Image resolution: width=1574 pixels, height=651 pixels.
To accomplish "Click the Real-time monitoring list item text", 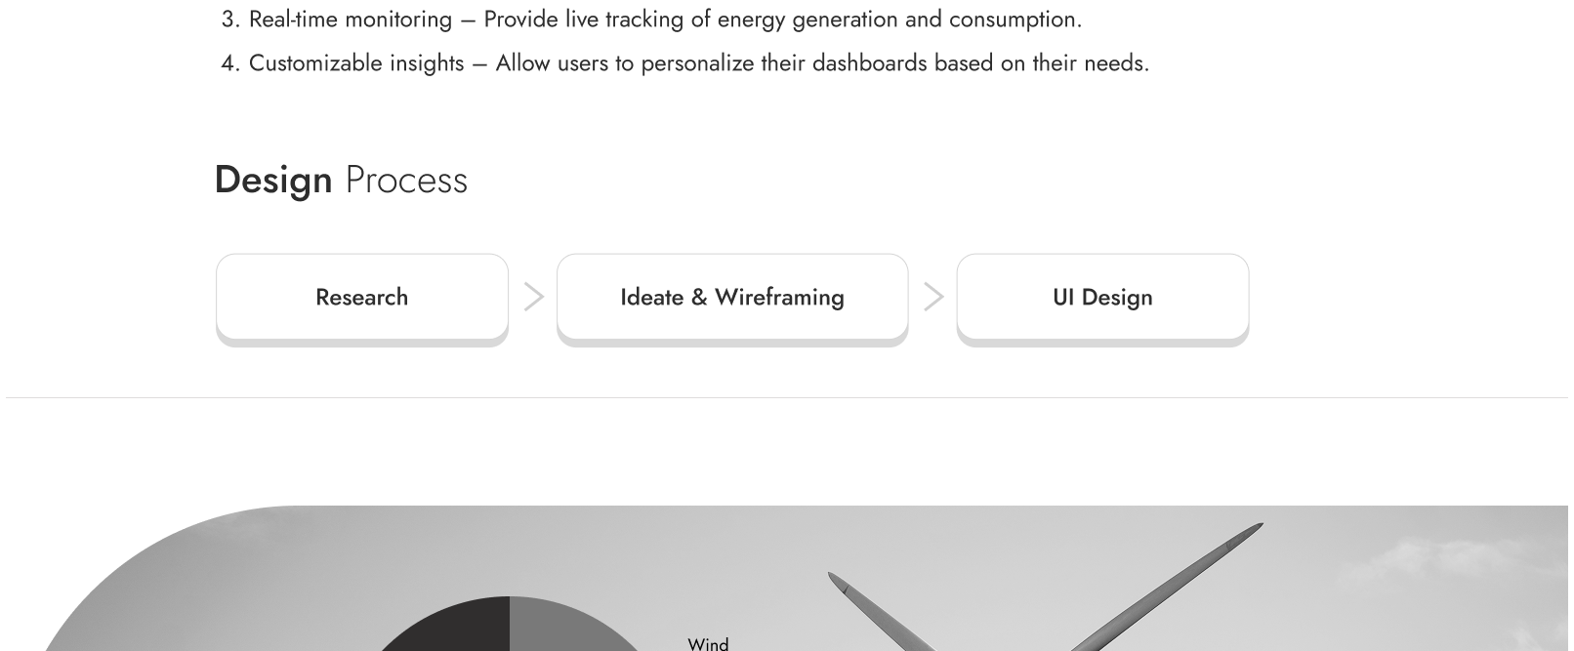I will 352,20.
